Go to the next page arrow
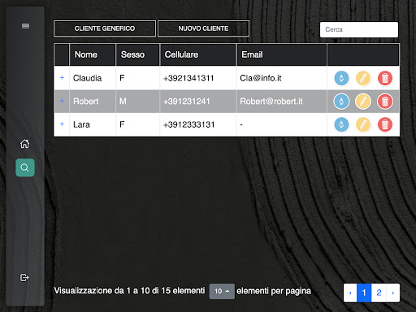 click(x=393, y=292)
